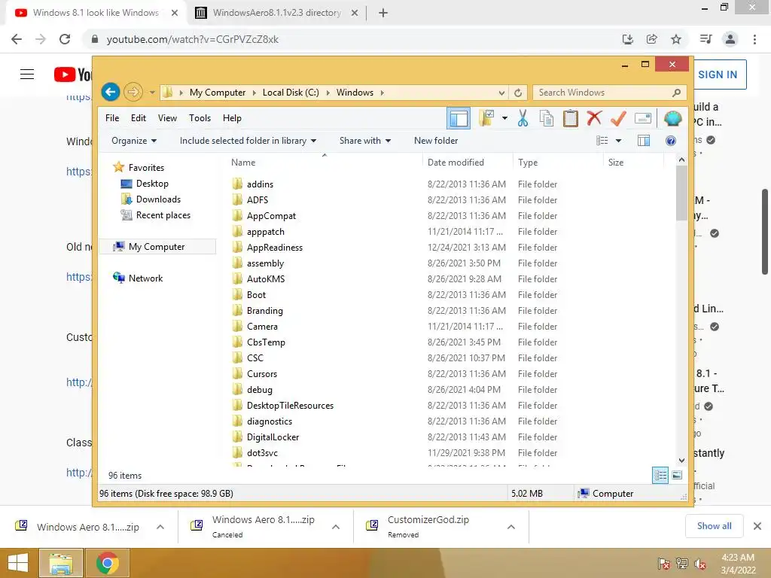The width and height of the screenshot is (771, 578).
Task: Click Show all downloads button
Action: [x=714, y=526]
